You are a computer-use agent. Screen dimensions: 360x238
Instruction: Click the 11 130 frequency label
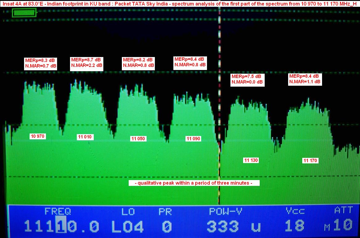tap(251, 160)
